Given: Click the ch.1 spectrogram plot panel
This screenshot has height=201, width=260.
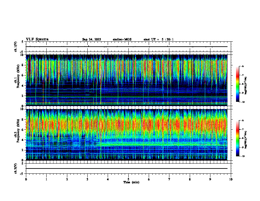Looking at the screenshot, I should (126, 80).
